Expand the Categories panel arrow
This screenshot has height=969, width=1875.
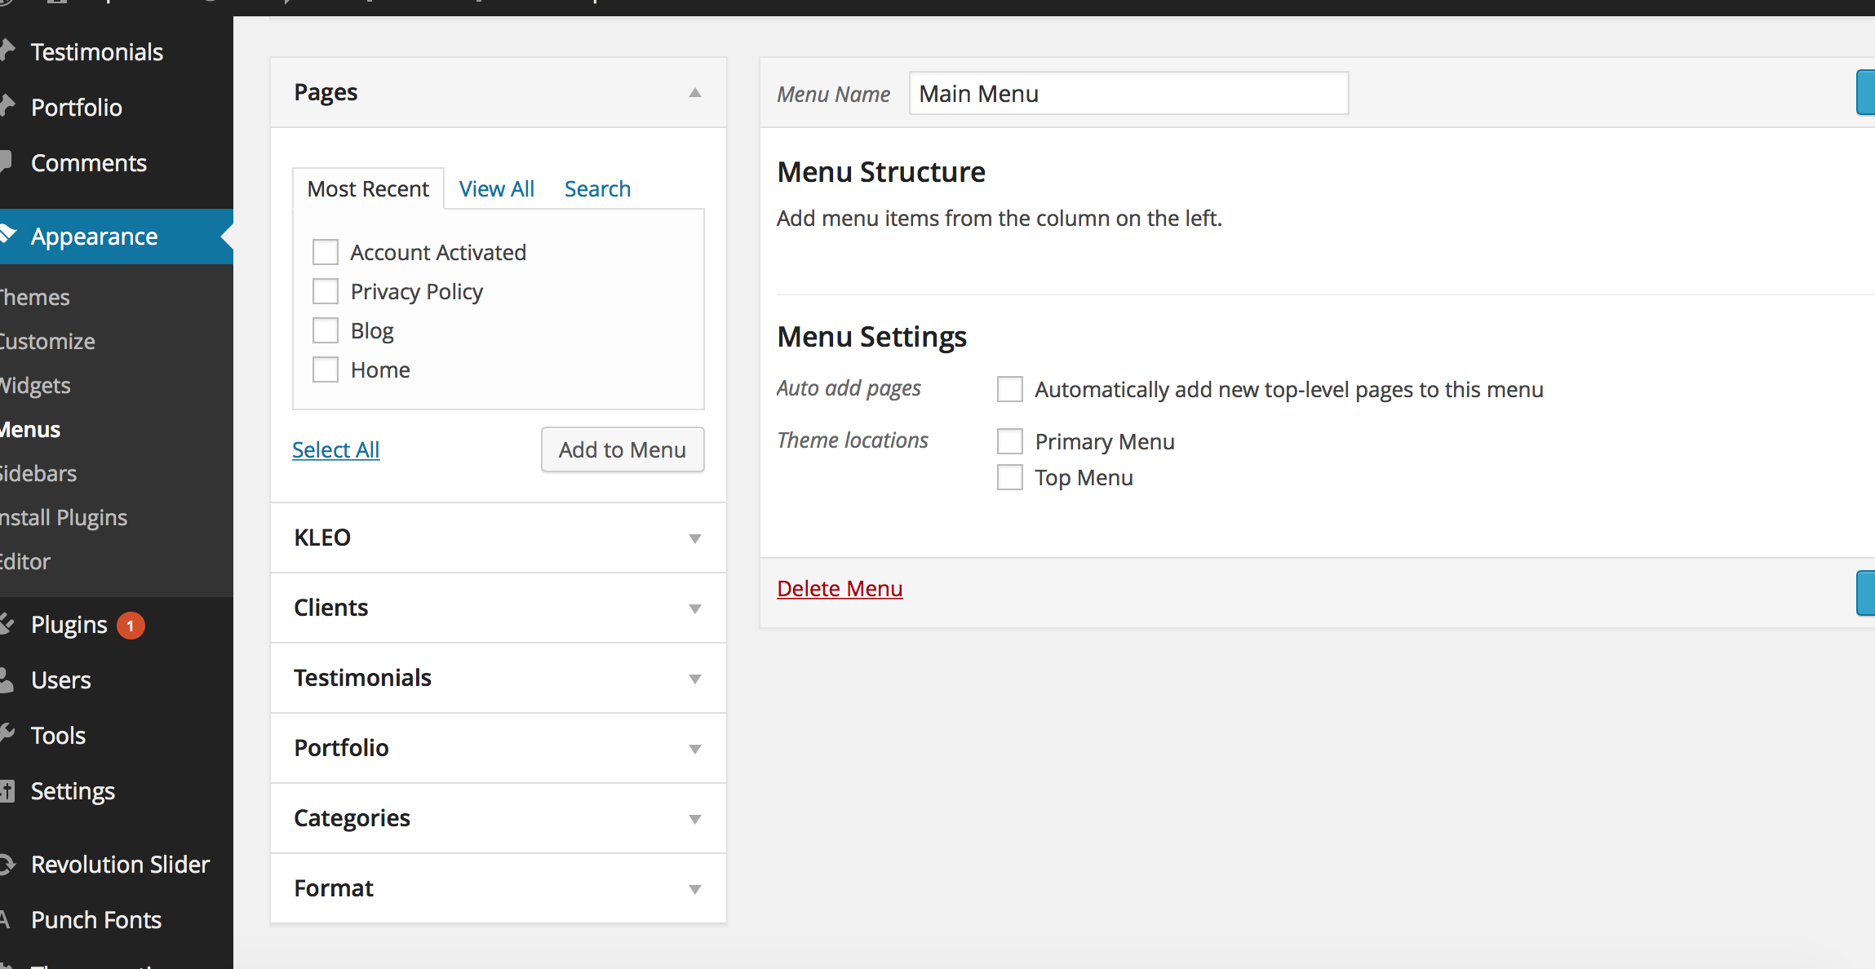[x=694, y=819]
